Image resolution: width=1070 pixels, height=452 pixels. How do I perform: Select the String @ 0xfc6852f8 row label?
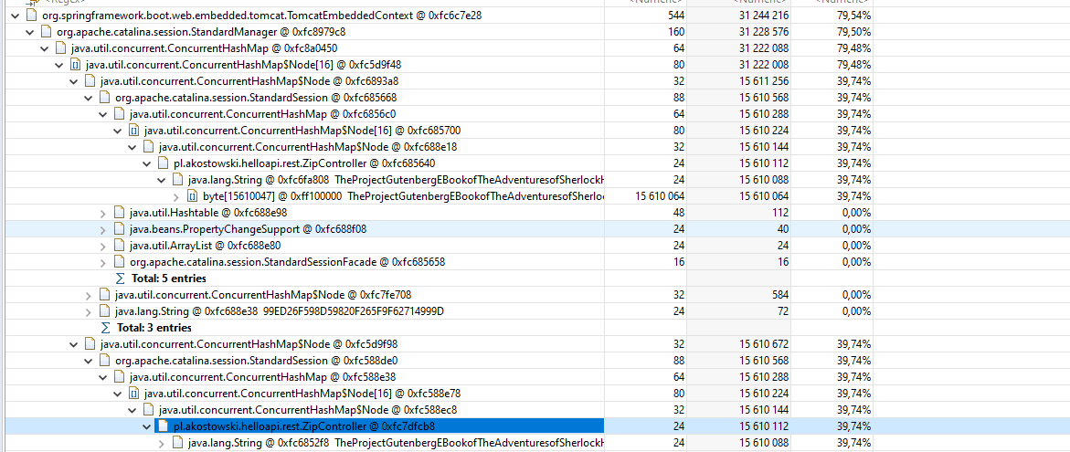(396, 443)
